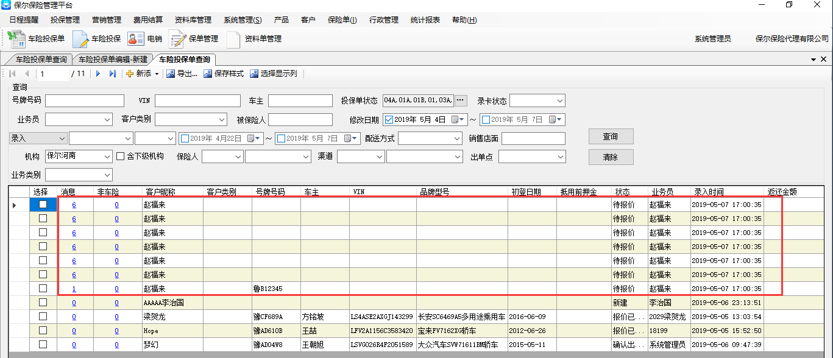The image size is (833, 358).
Task: Click the 保存样式 save style icon
Action: pos(208,74)
